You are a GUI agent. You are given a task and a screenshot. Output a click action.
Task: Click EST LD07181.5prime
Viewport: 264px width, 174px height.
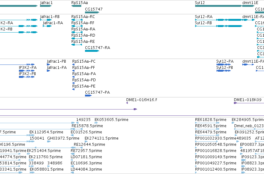point(72,160)
